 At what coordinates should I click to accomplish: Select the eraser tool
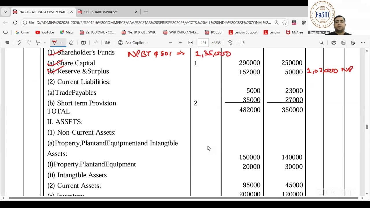tap(71, 42)
